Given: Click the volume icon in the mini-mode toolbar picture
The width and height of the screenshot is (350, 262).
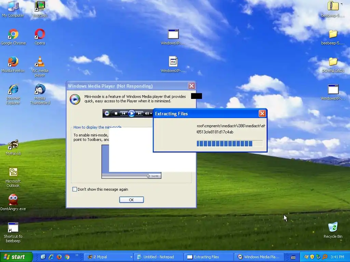Looking at the screenshot, I should 147,113.
